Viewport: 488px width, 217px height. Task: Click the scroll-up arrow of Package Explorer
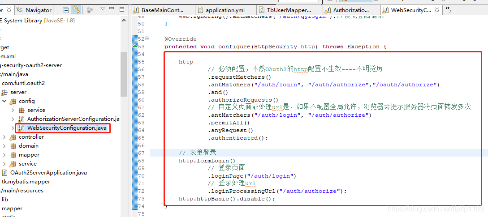click(124, 21)
